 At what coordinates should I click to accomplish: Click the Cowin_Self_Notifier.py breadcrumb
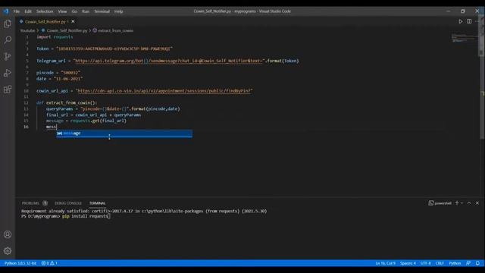click(67, 30)
